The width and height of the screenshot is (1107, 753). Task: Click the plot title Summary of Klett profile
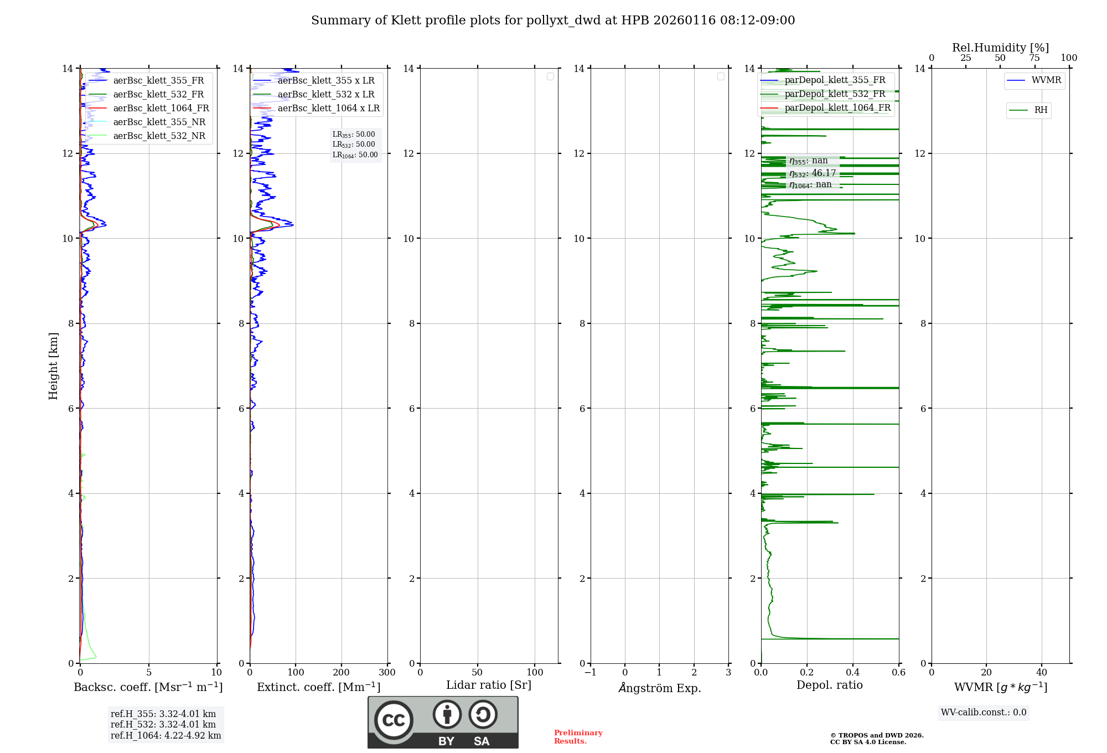pos(552,20)
